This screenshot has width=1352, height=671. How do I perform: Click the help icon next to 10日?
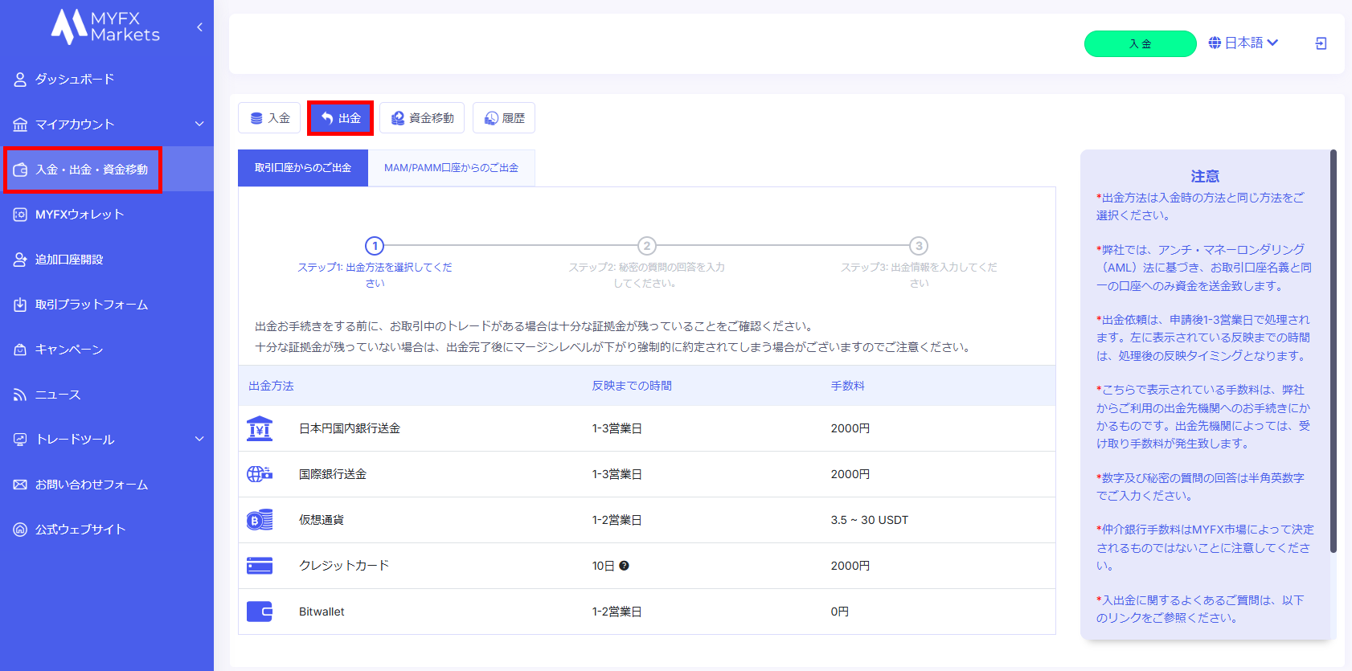[x=624, y=566]
